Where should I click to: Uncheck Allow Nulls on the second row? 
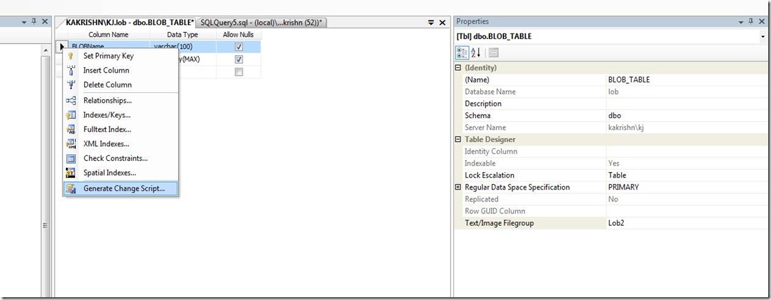239,59
